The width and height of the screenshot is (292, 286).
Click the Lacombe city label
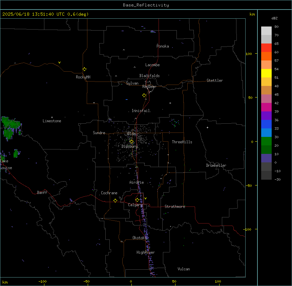point(152,65)
